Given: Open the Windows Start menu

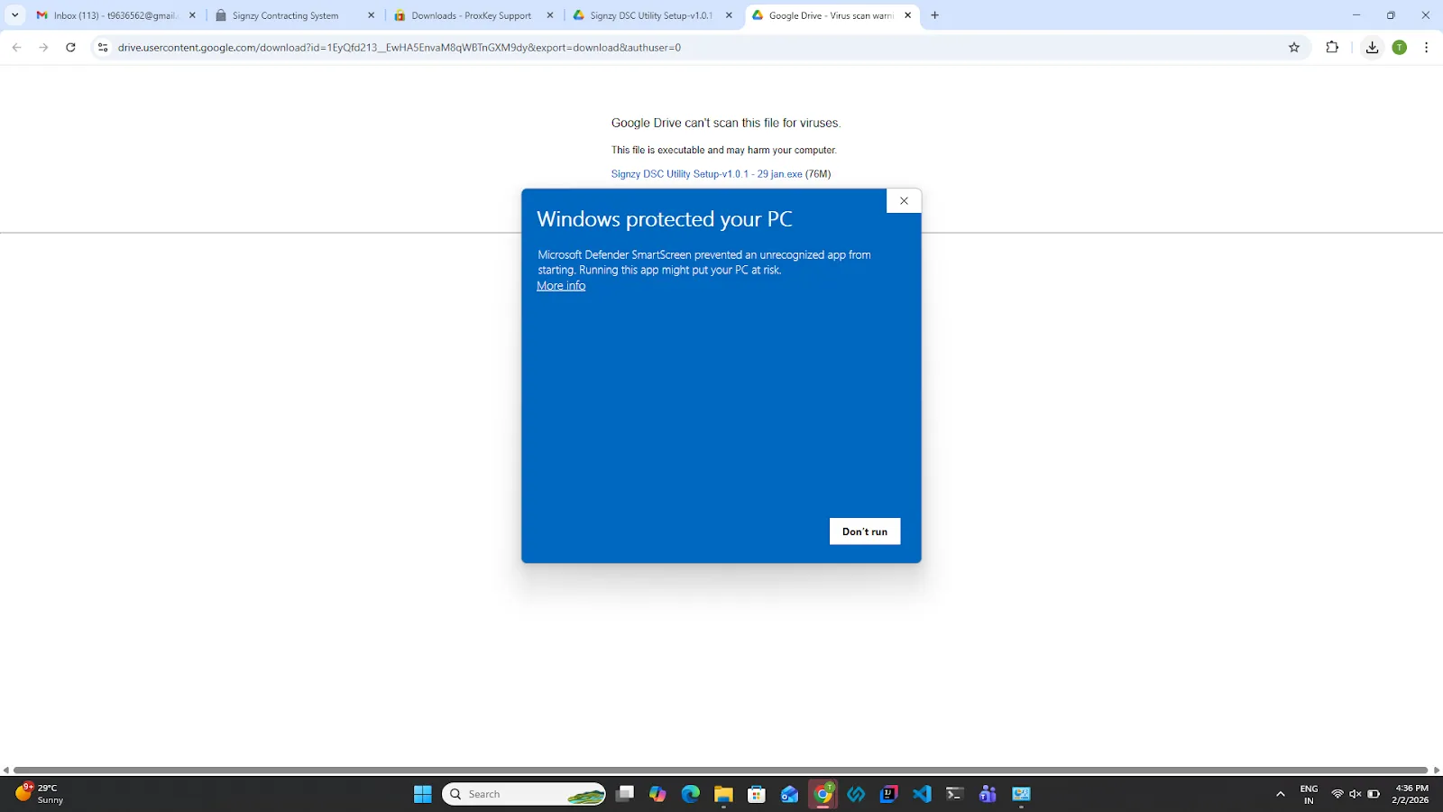Looking at the screenshot, I should [x=423, y=794].
